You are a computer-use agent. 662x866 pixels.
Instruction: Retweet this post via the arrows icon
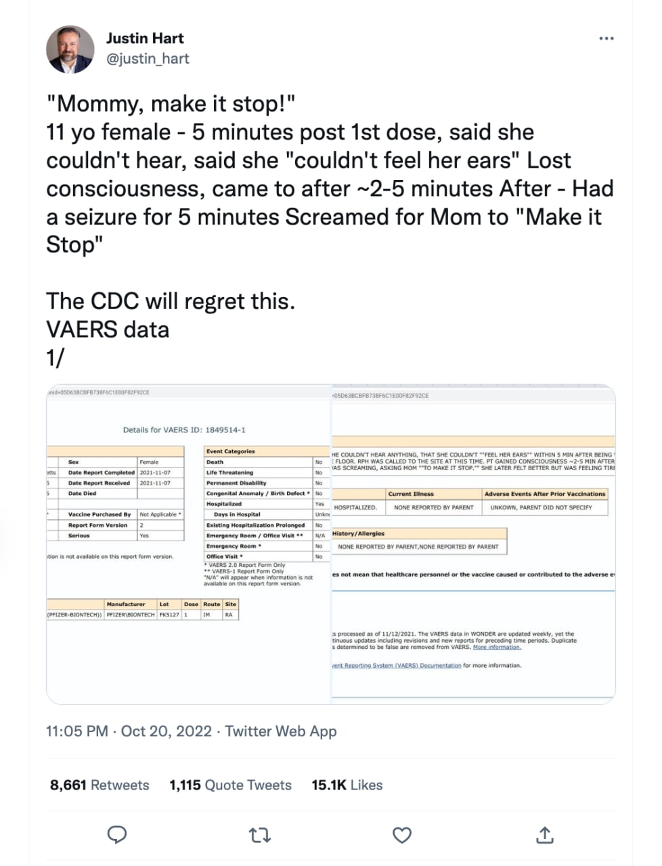point(260,835)
